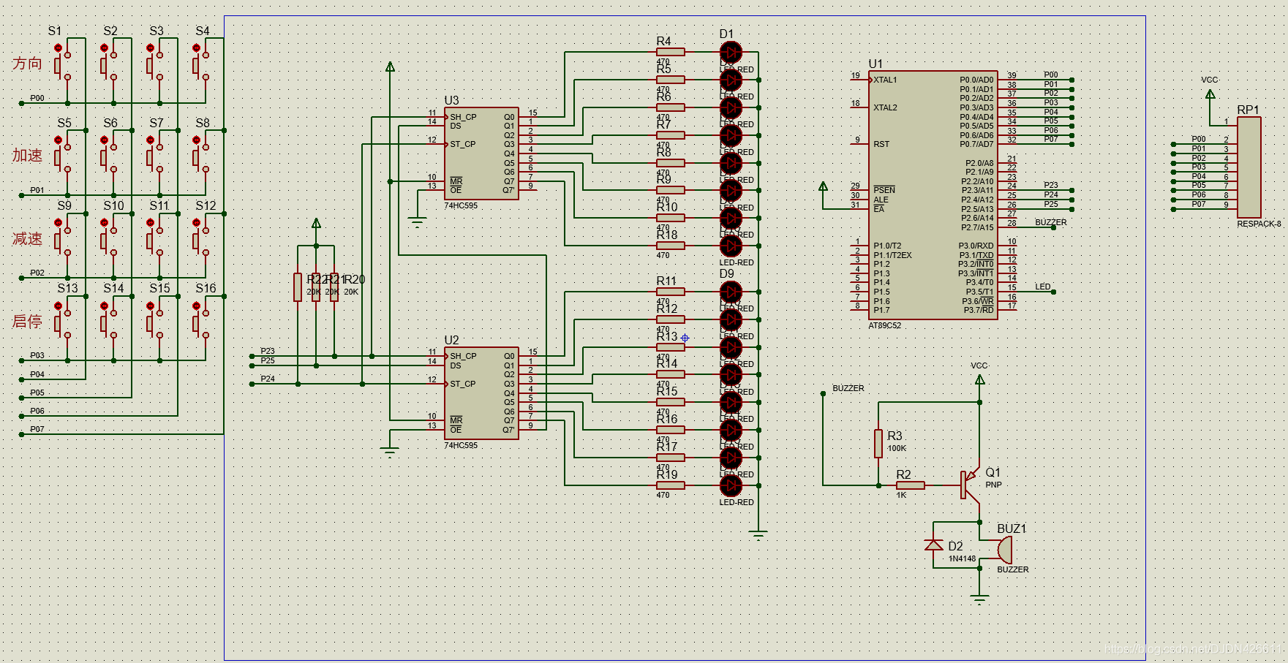
Task: Select the U2 74HC595 shift register
Action: (x=481, y=393)
